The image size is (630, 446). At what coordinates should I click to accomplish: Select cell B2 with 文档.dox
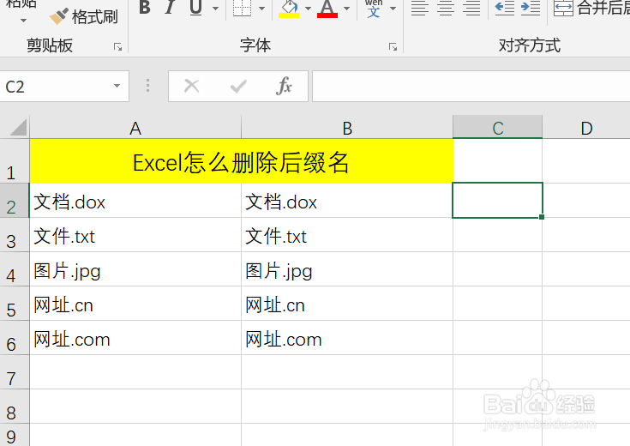coord(347,201)
